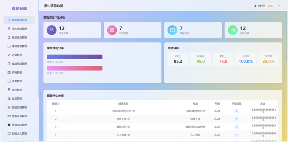Click the purple 学生总数 user icon
The image size is (288, 142).
51,30
